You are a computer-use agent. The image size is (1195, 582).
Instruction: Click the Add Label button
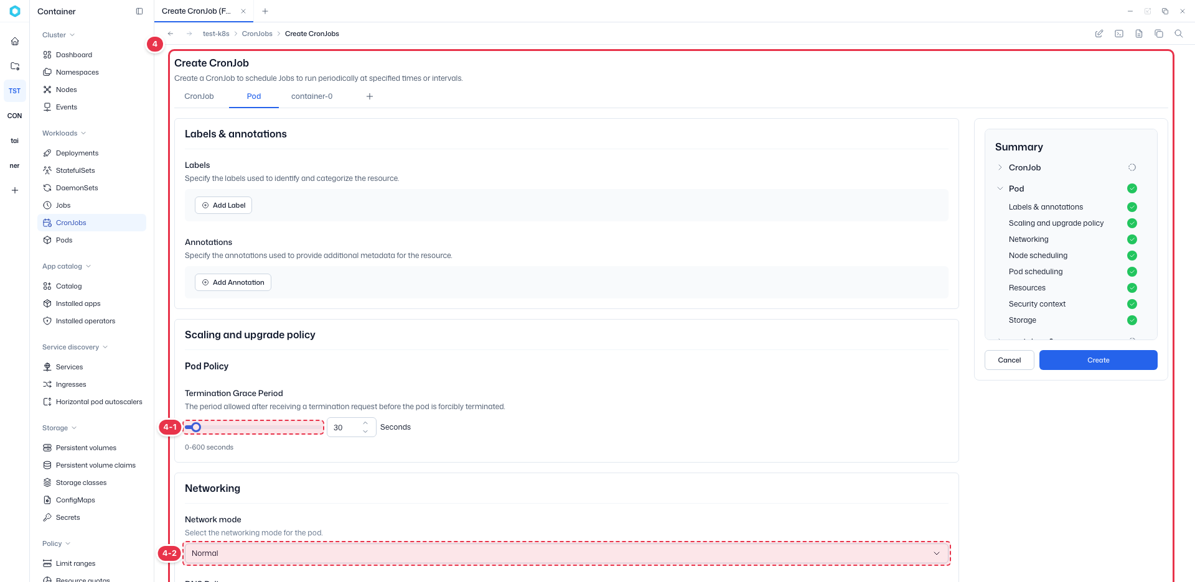click(x=223, y=205)
